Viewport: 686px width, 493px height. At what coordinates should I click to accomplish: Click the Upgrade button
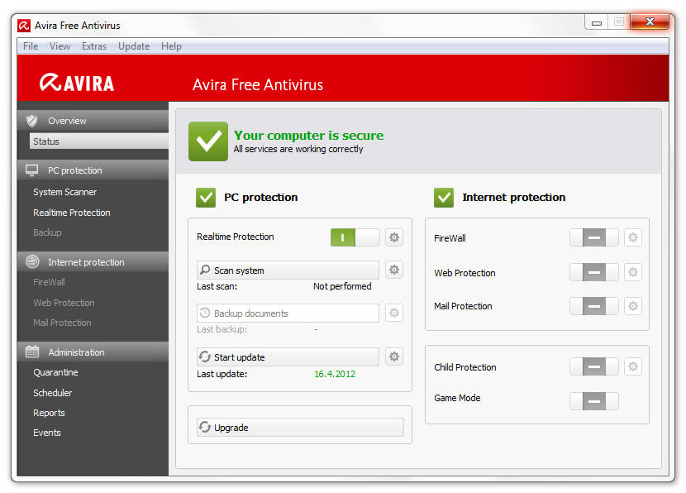pyautogui.click(x=300, y=428)
